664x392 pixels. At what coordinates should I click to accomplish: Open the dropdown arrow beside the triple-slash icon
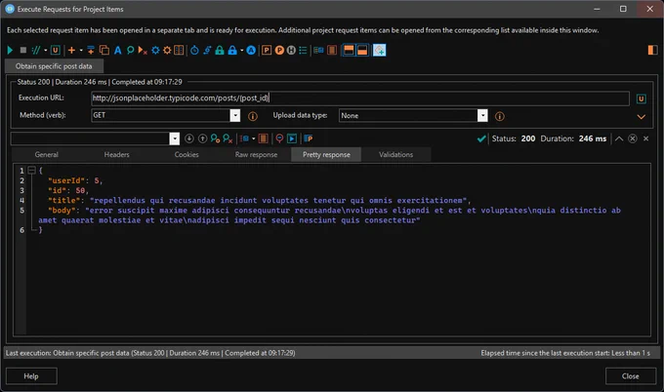coord(45,51)
